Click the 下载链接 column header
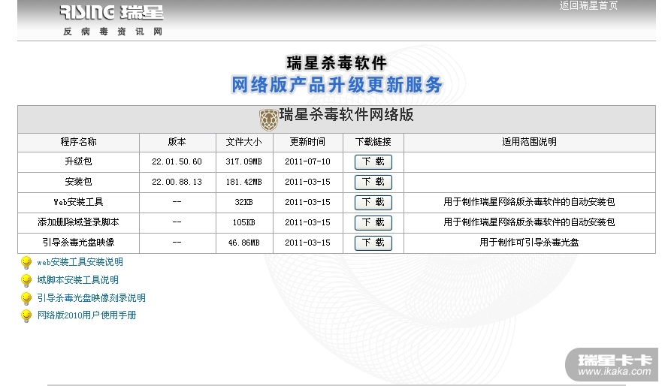This screenshot has height=386, width=665. (x=373, y=142)
